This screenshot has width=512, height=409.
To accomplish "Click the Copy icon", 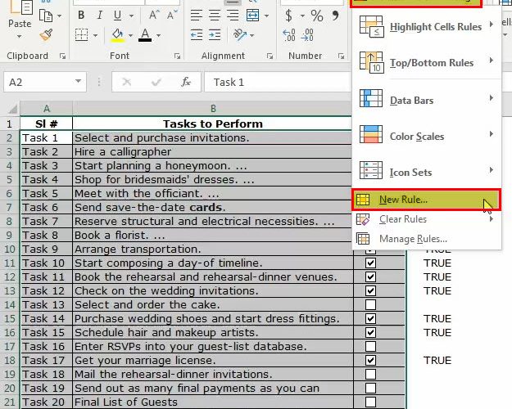I will [x=45, y=16].
